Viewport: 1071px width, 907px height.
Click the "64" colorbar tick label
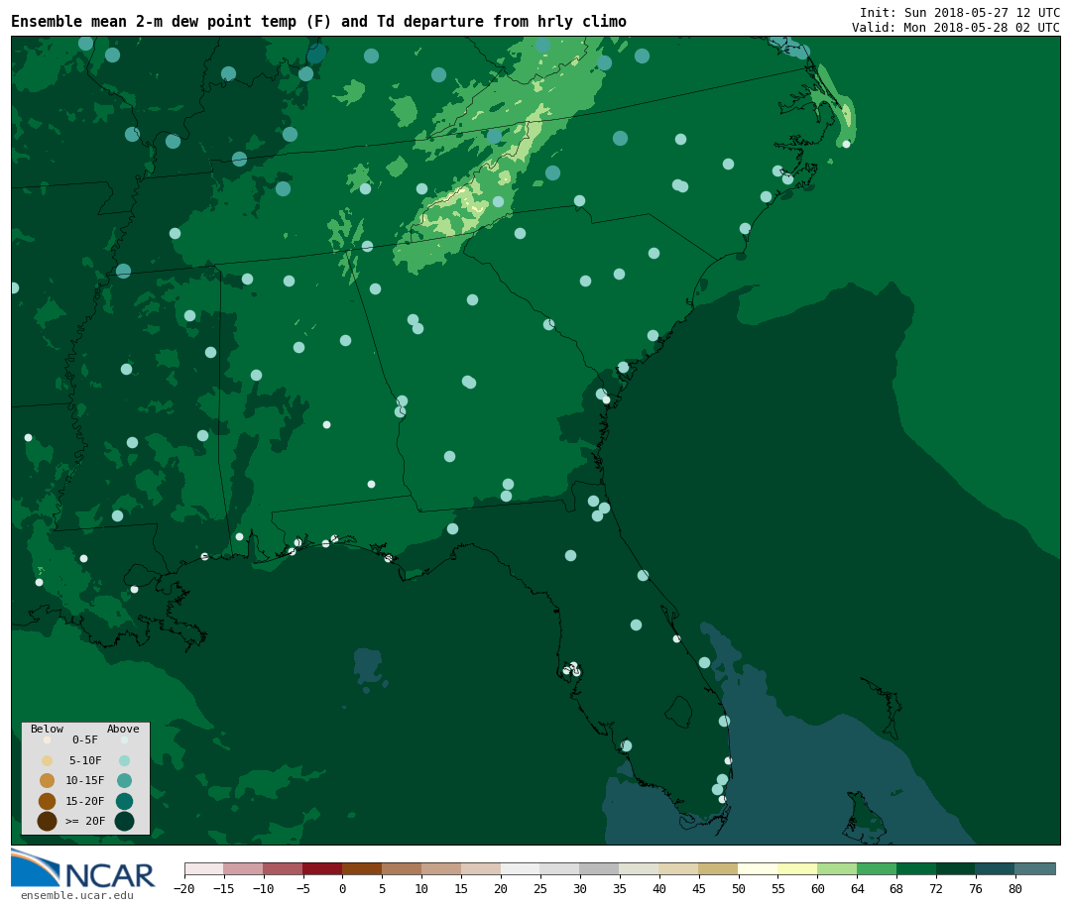point(858,888)
